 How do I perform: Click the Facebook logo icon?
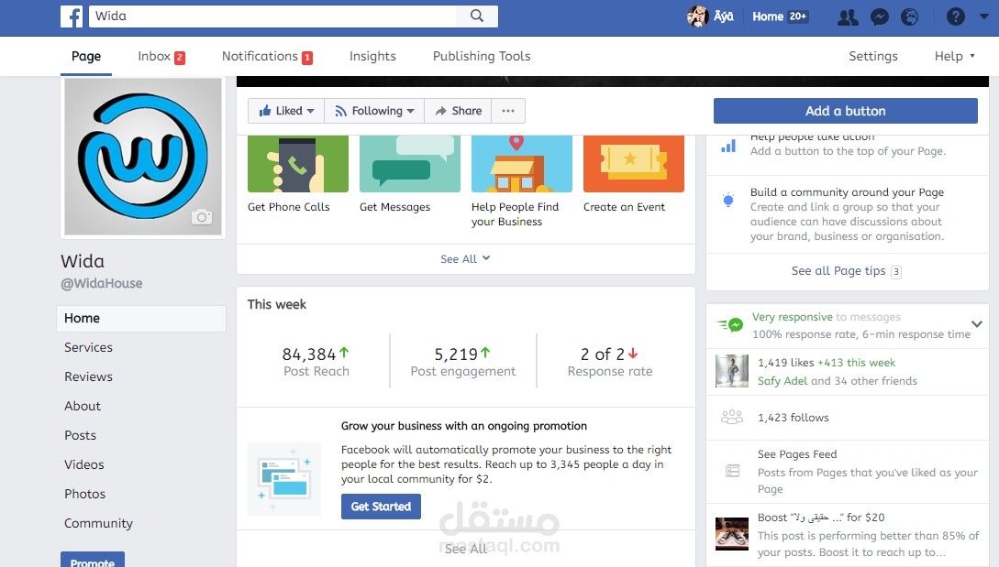72,16
